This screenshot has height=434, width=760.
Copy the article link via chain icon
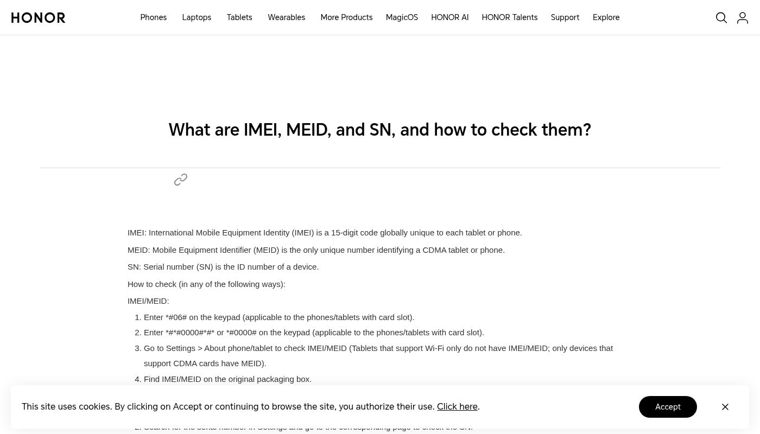[x=181, y=180]
